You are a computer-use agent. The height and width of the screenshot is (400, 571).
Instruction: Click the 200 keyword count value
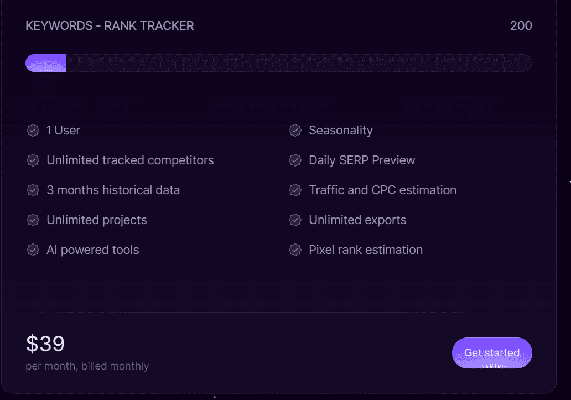click(521, 26)
